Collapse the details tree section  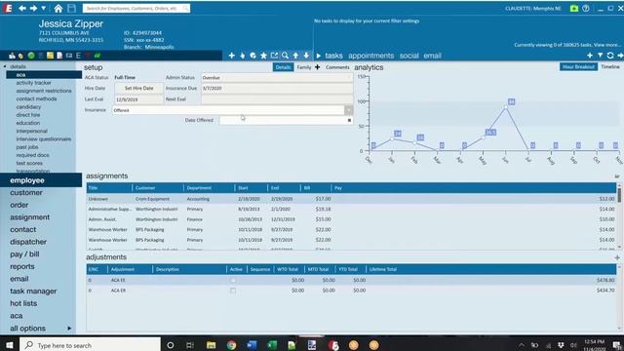(x=5, y=66)
